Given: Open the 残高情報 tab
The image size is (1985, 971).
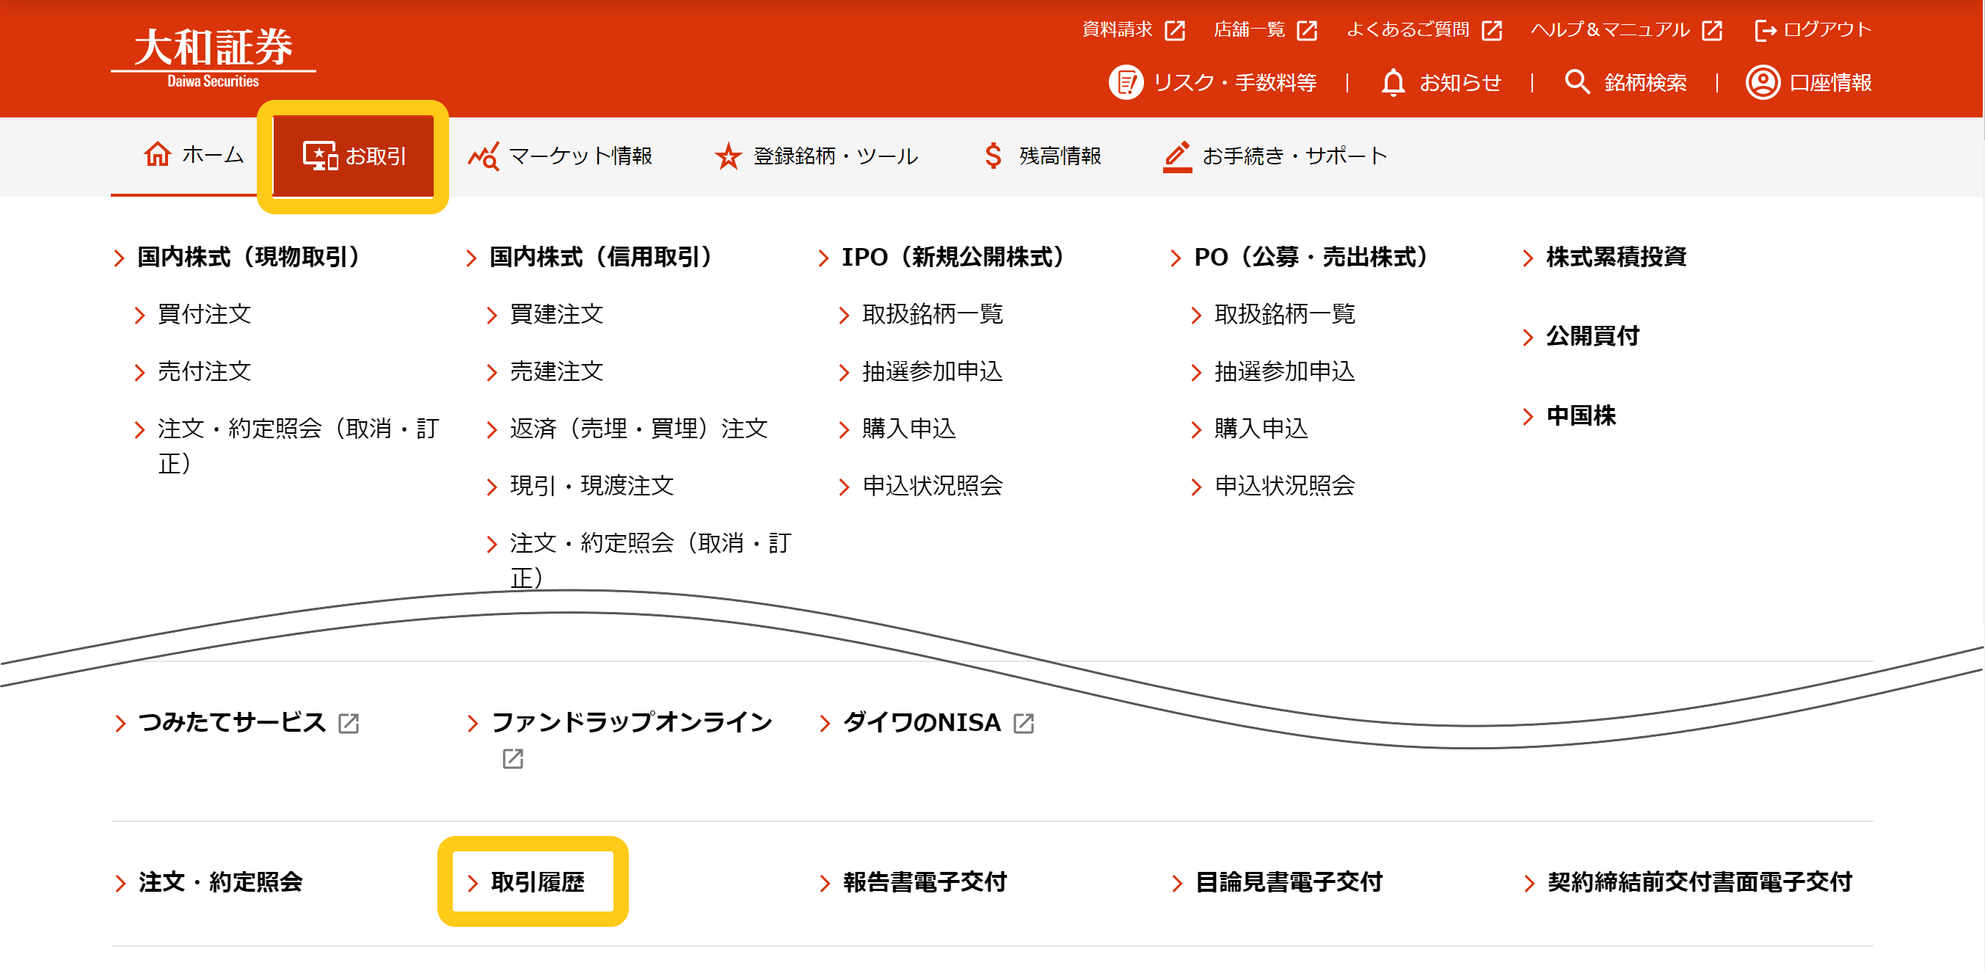Looking at the screenshot, I should click(1043, 156).
